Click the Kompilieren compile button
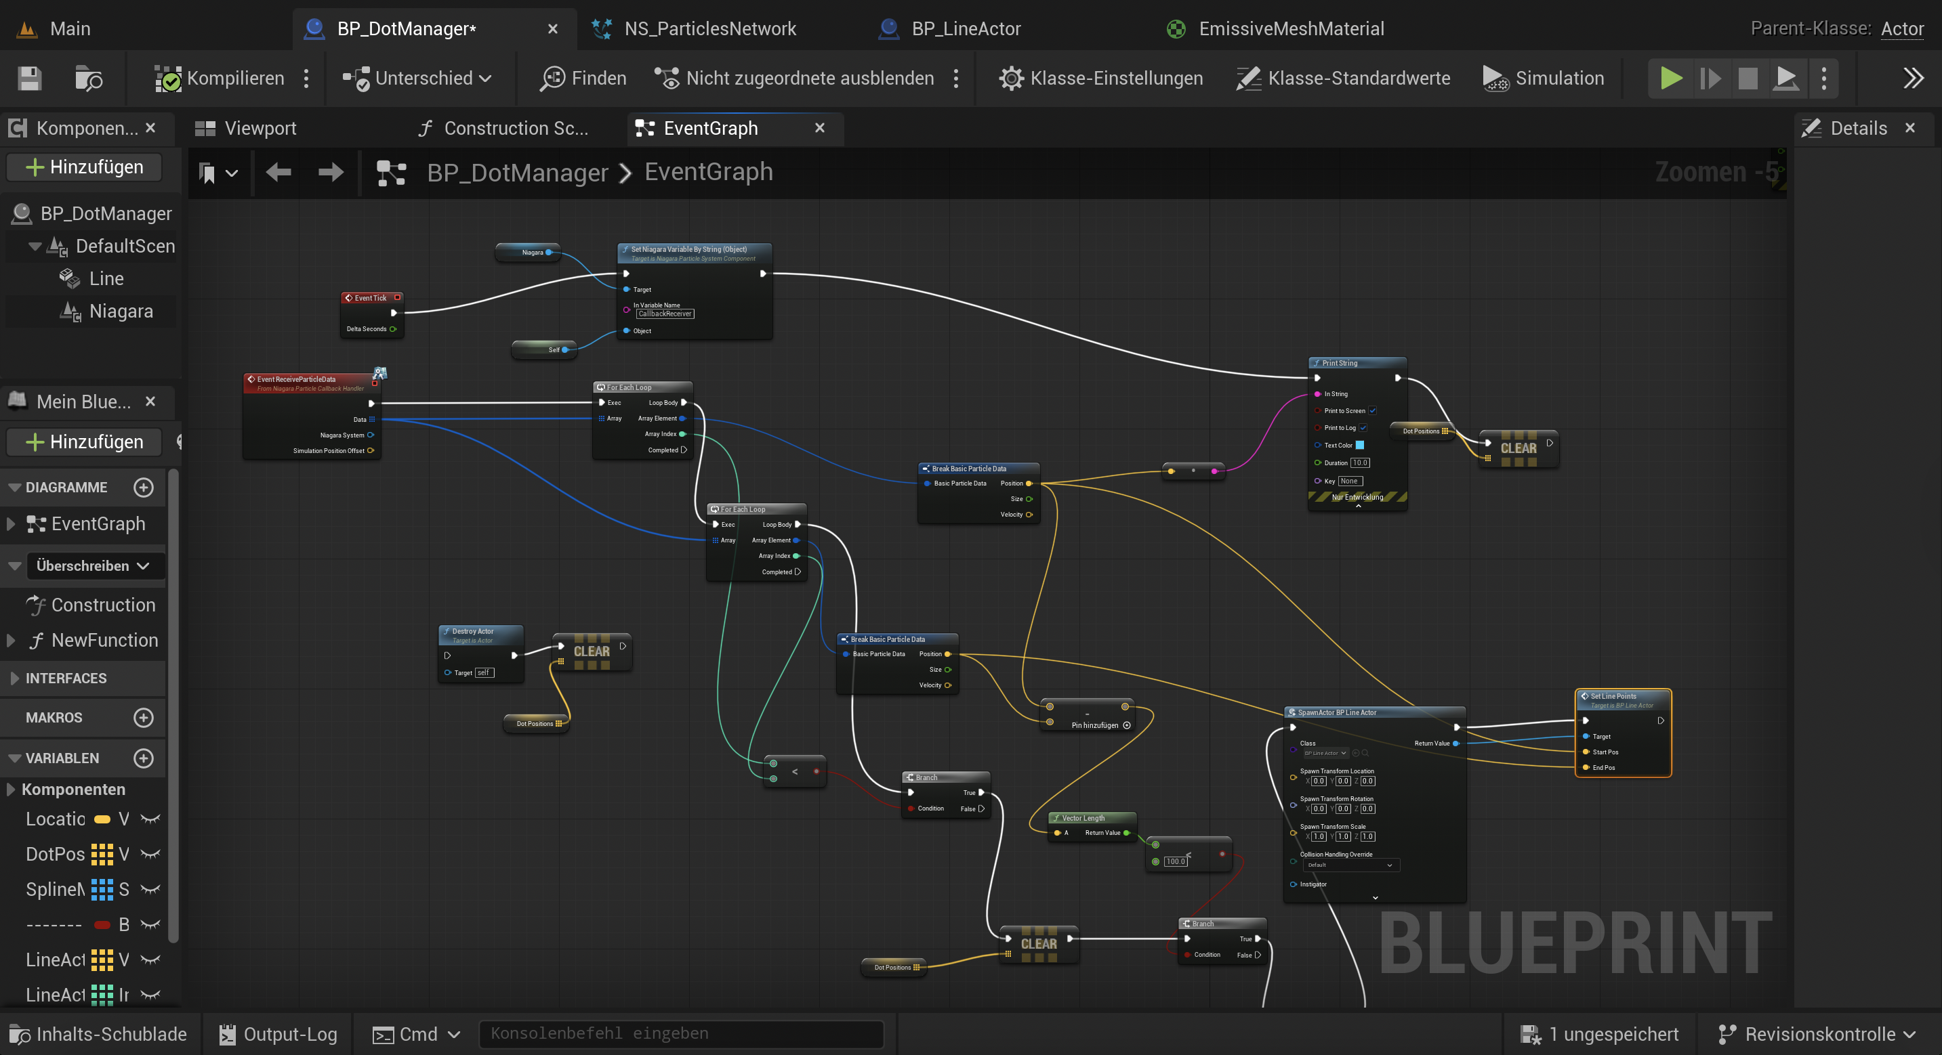 point(219,79)
